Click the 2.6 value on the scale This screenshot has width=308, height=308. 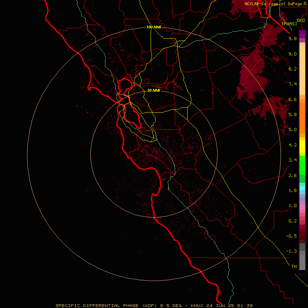coord(293,176)
